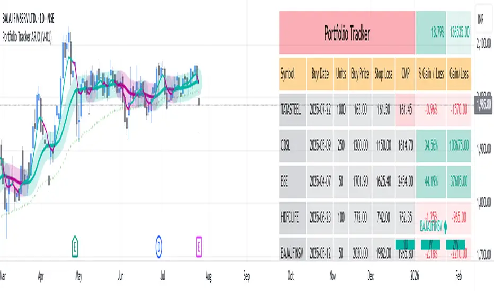Click the -0.96% loss cell
This screenshot has height=291, width=494.
431,110
